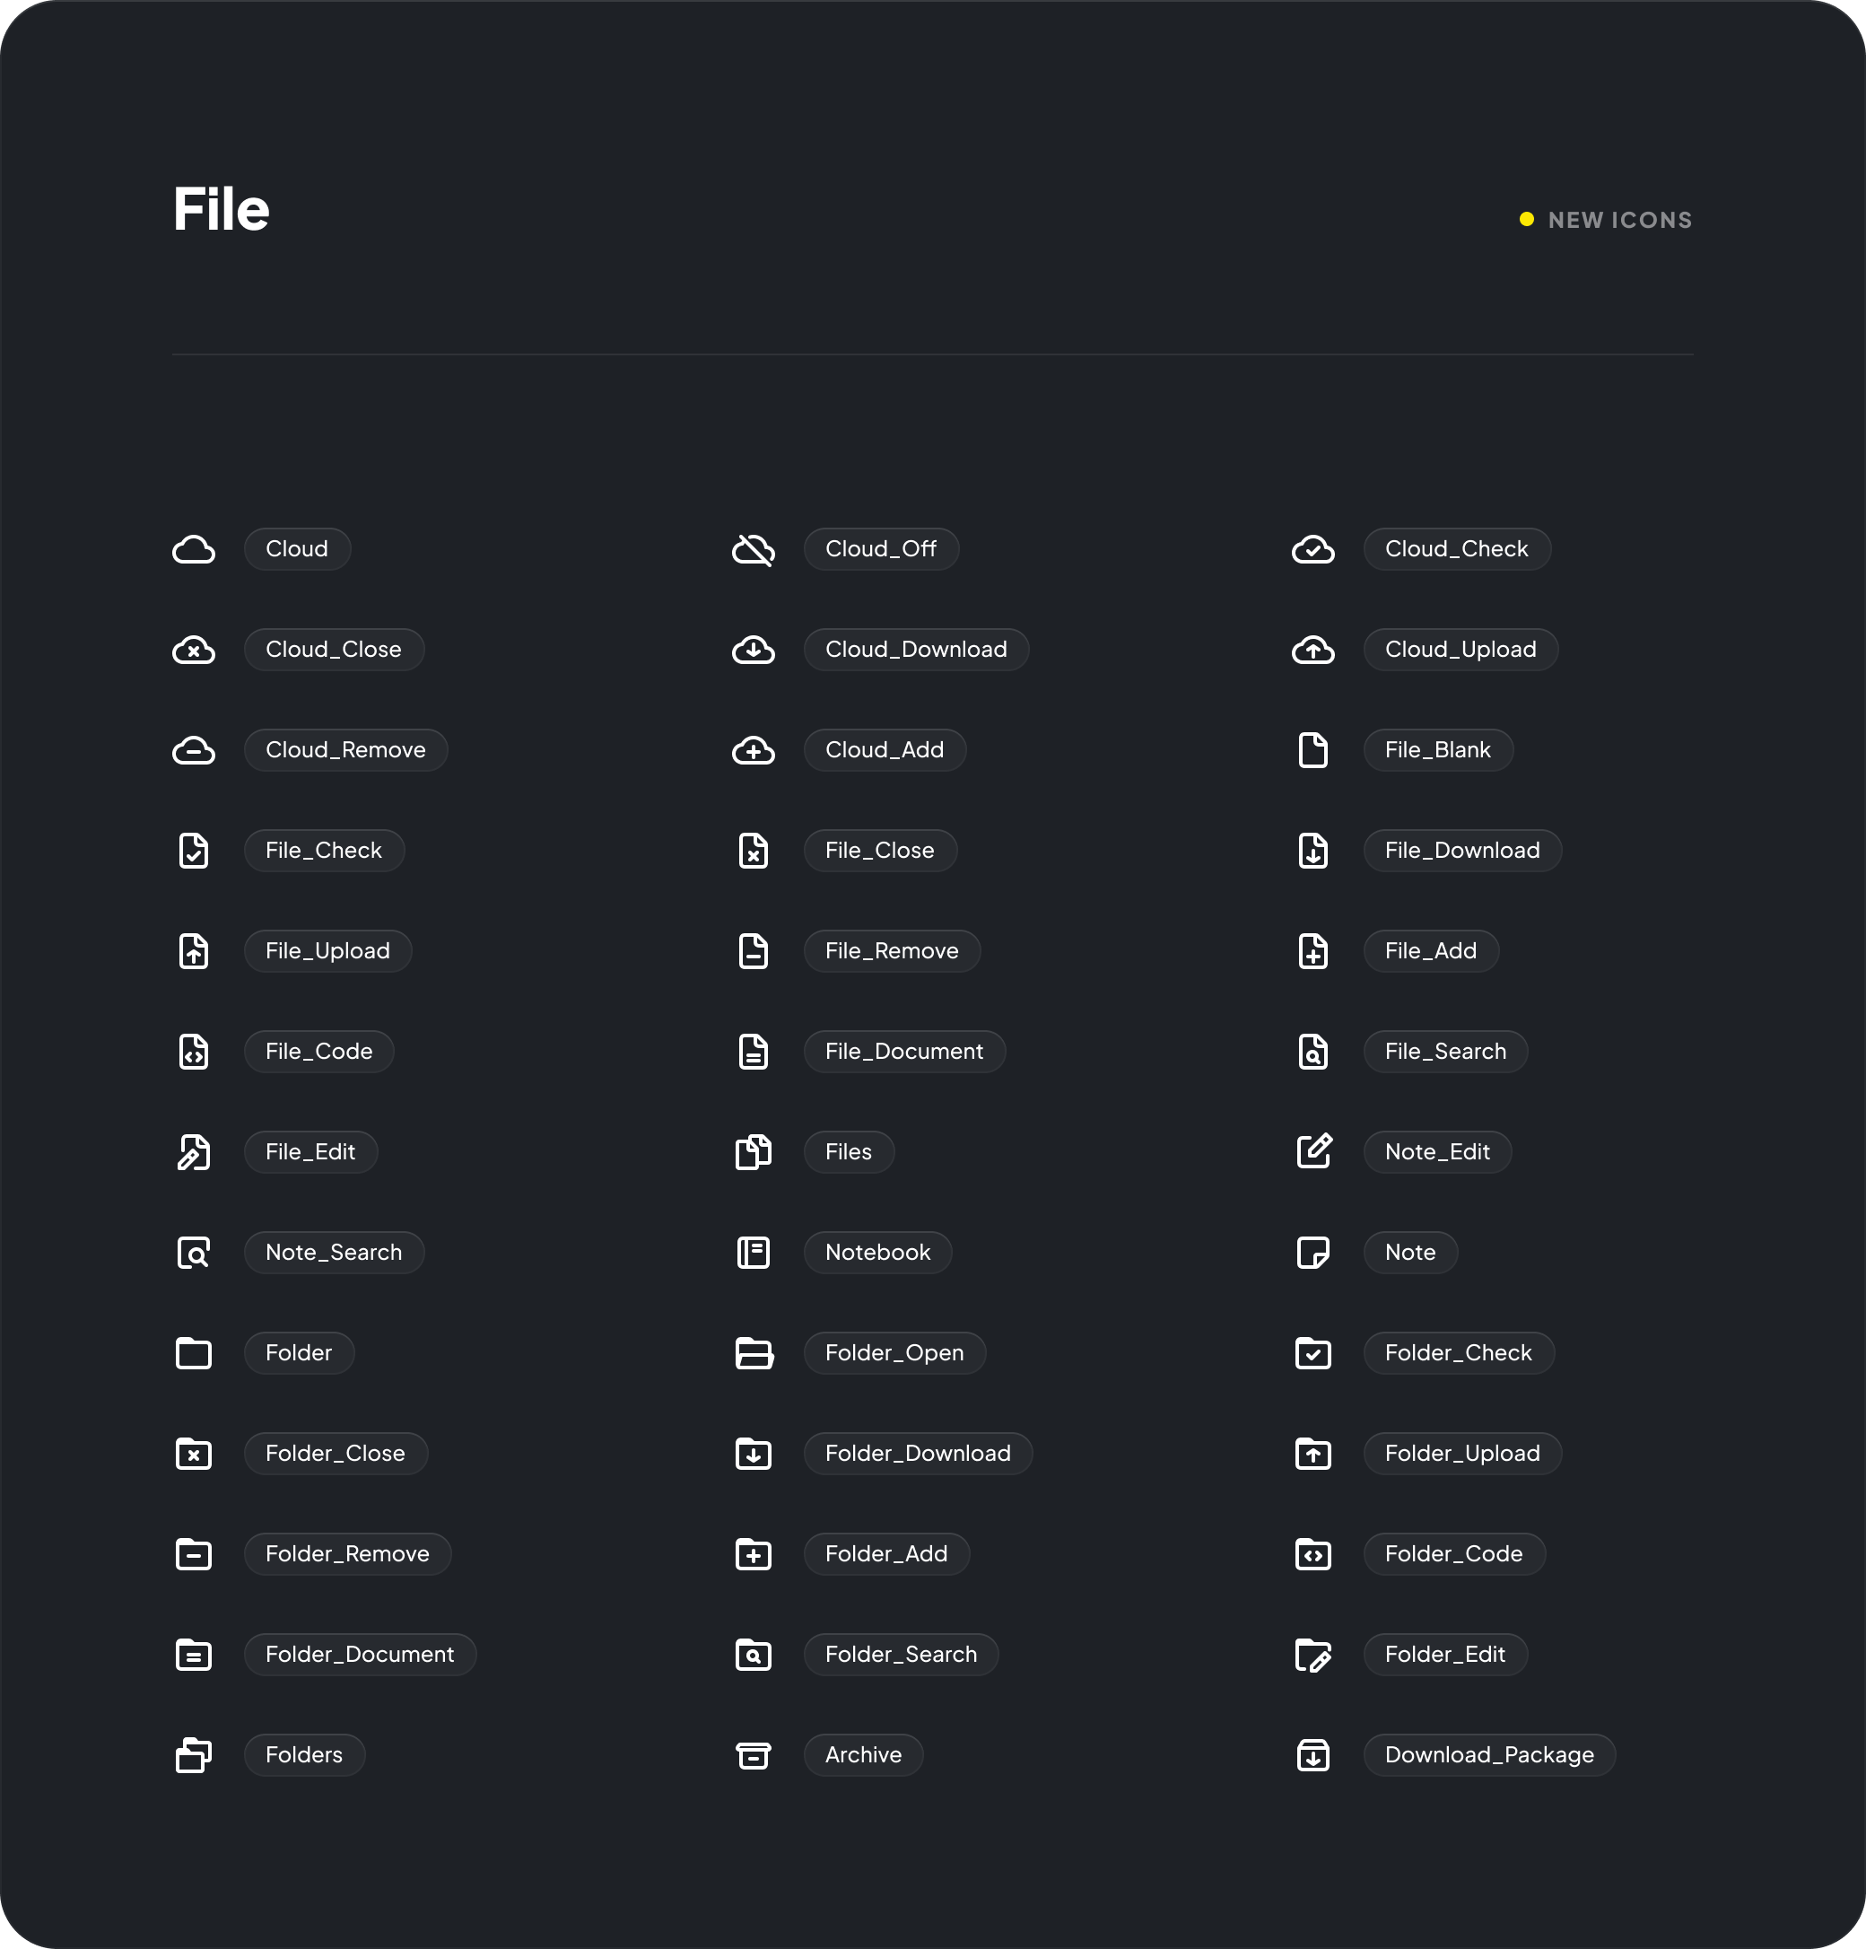Viewport: 1866px width, 1949px height.
Task: Click the Notebook icon
Action: click(x=753, y=1253)
